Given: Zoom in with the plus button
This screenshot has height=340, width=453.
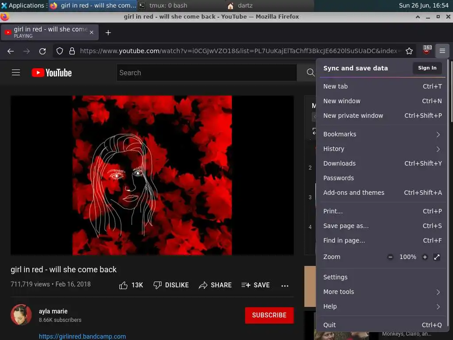Looking at the screenshot, I should (425, 257).
